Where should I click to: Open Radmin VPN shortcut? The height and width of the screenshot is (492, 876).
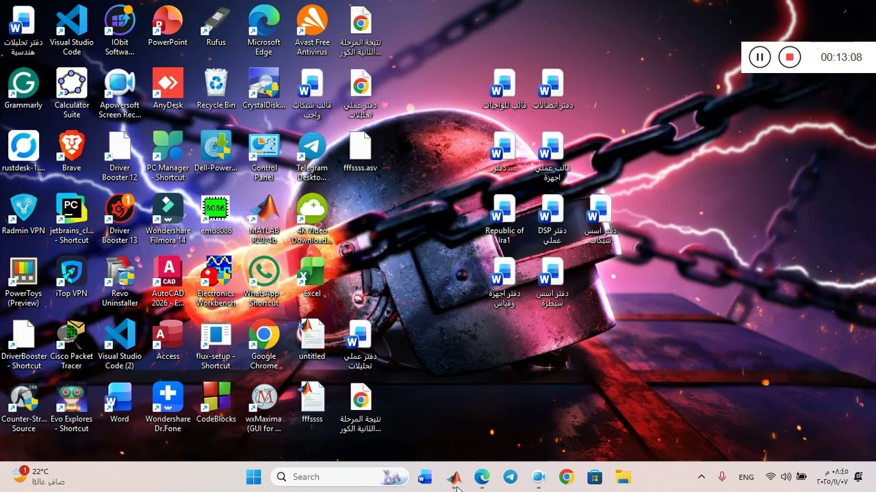pos(23,215)
